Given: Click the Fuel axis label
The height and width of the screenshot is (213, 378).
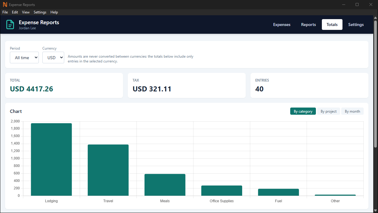Looking at the screenshot, I should pos(278,201).
